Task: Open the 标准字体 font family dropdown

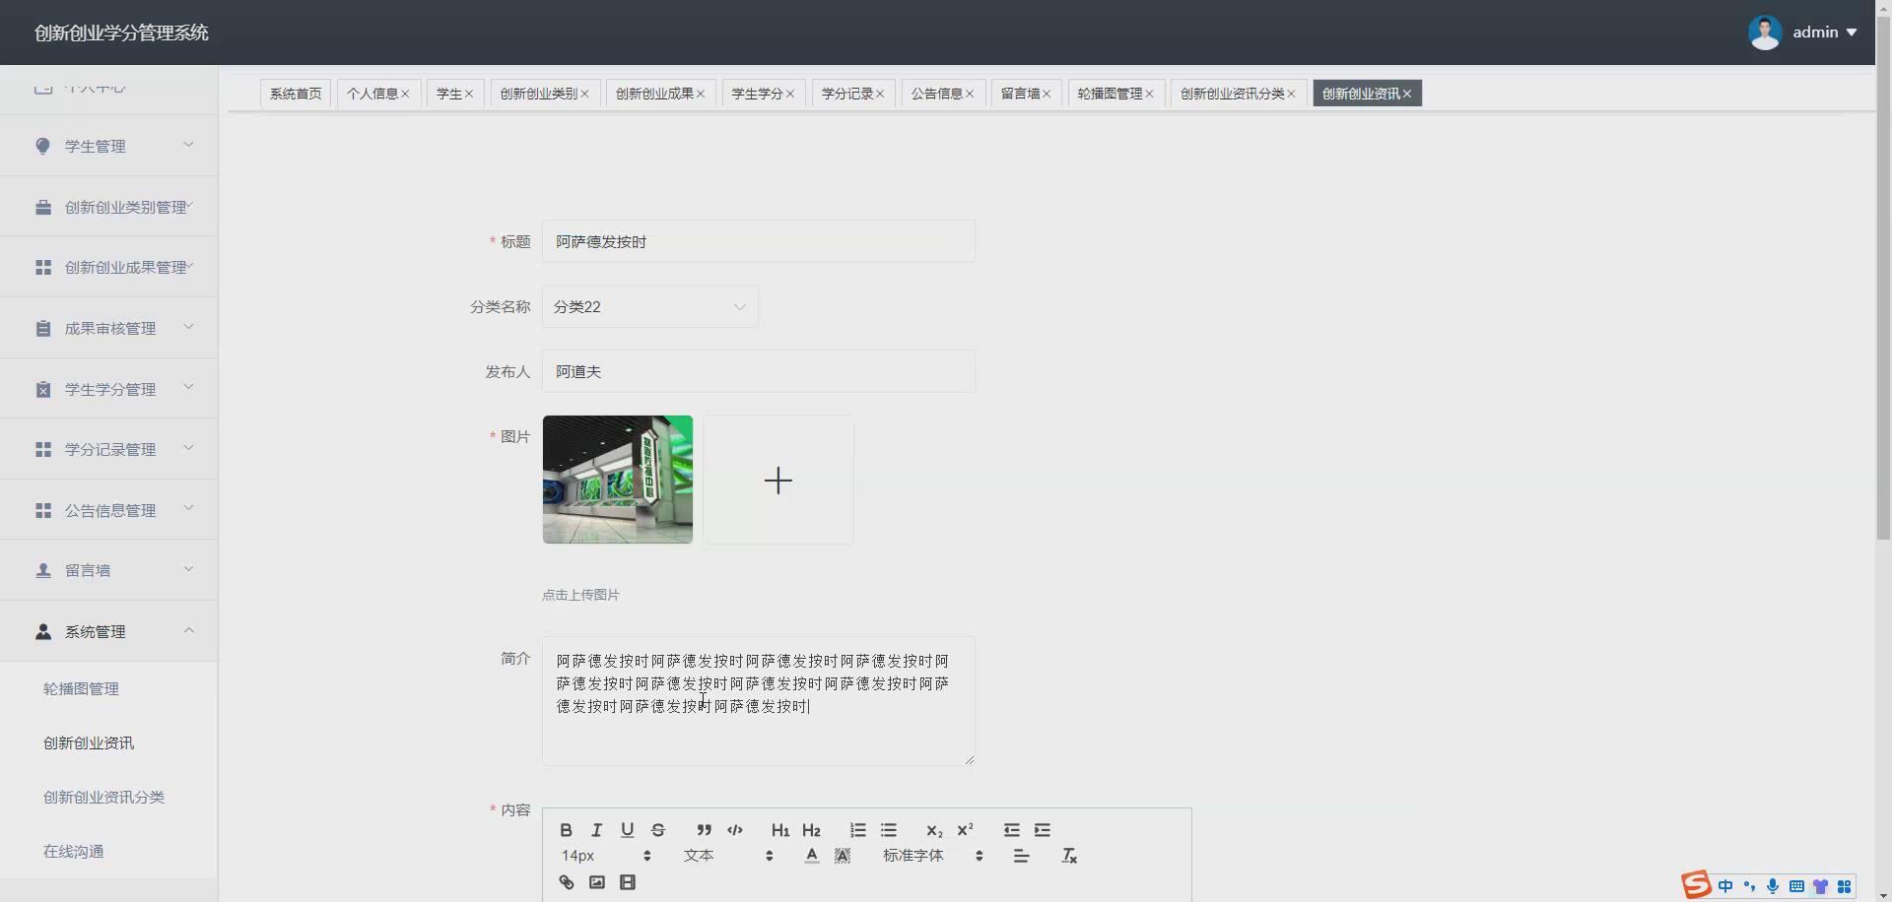Action: click(916, 856)
